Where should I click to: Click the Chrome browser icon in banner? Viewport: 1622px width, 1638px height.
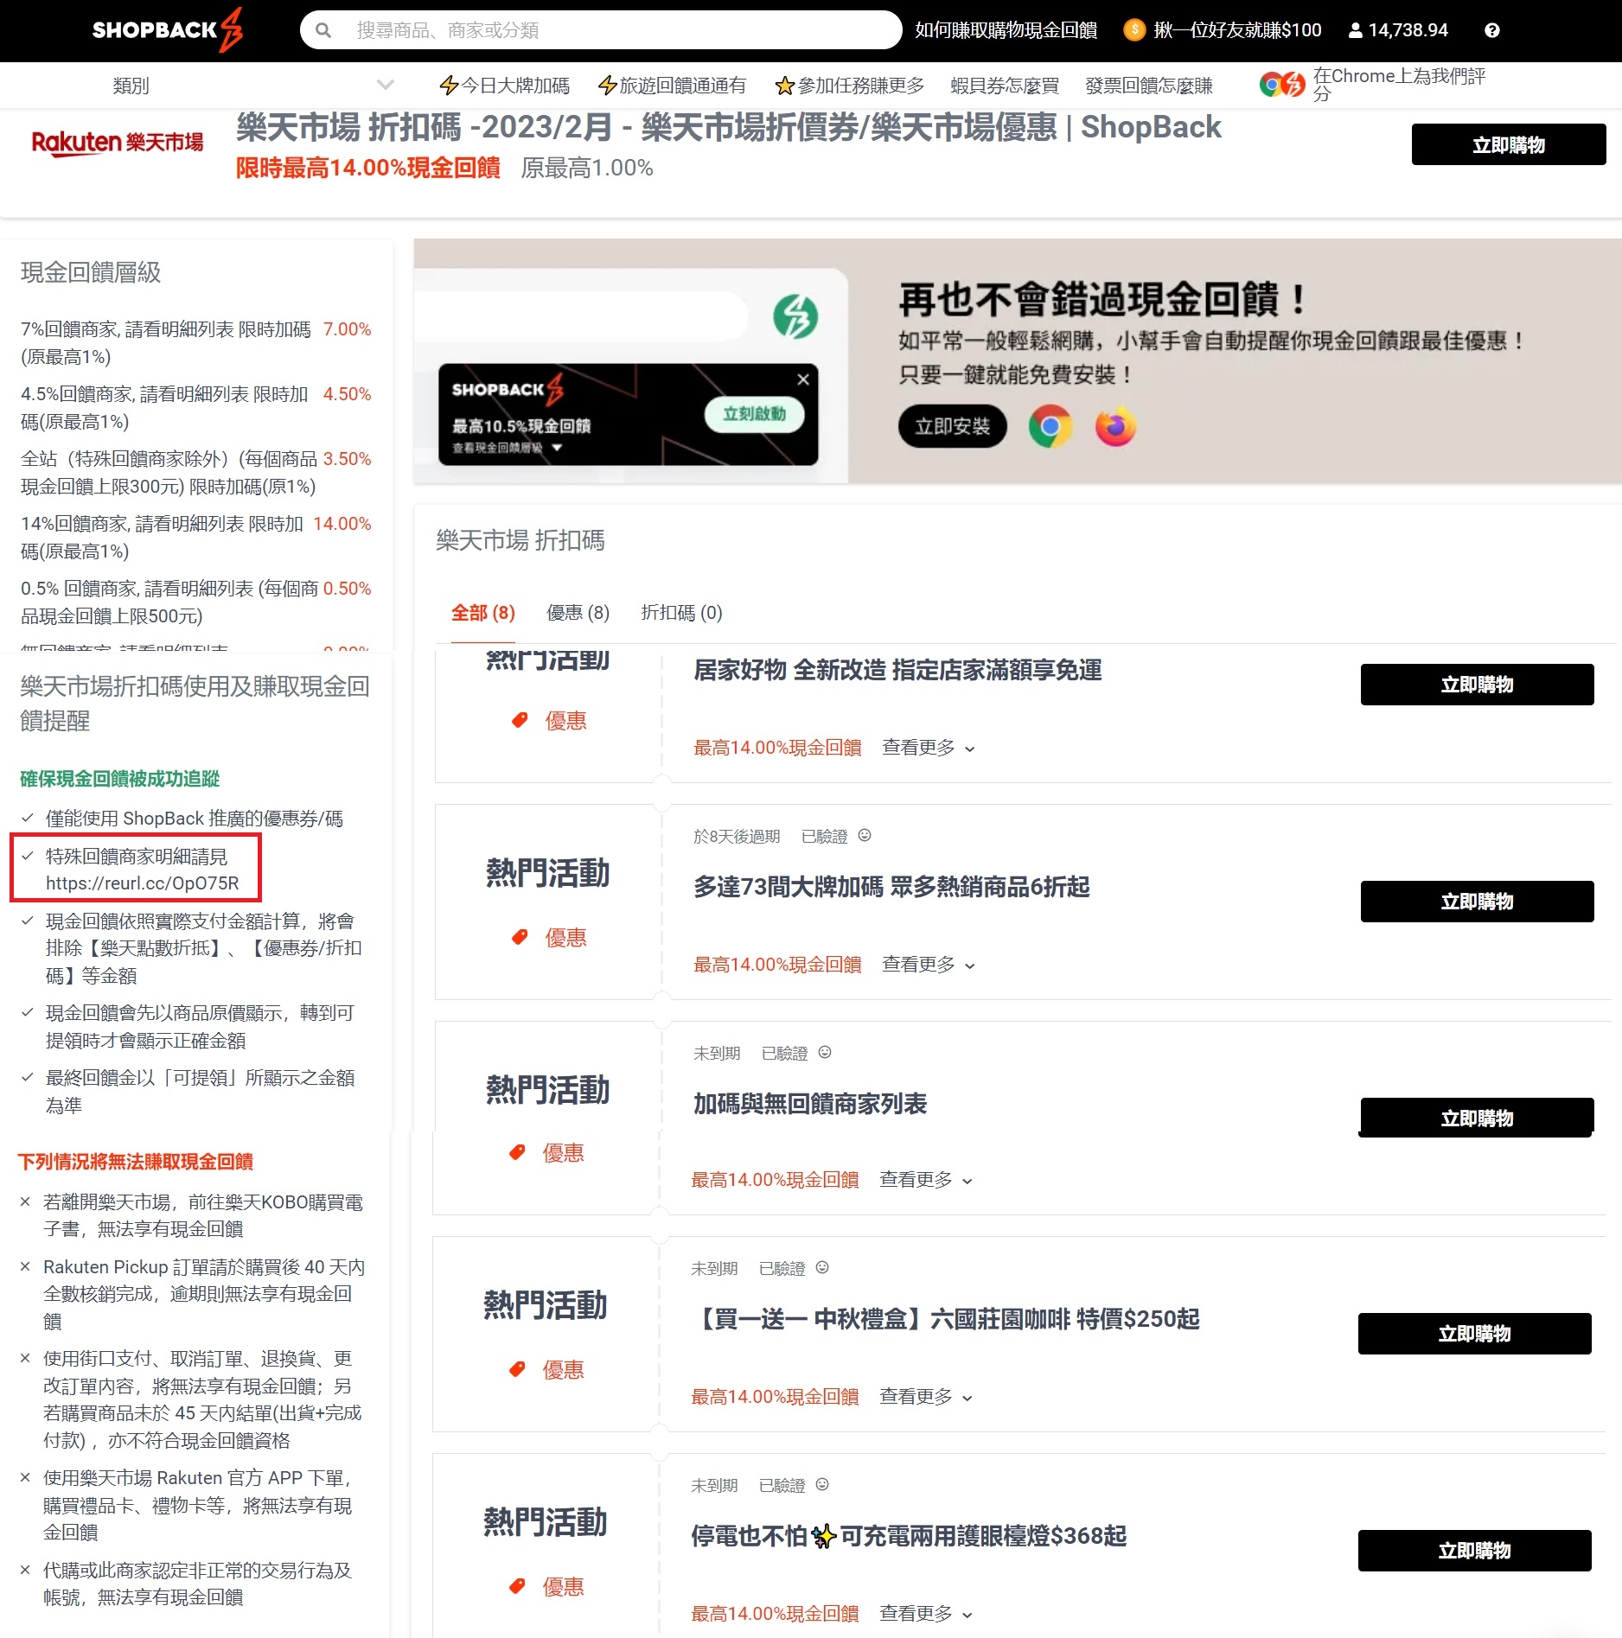tap(1050, 426)
